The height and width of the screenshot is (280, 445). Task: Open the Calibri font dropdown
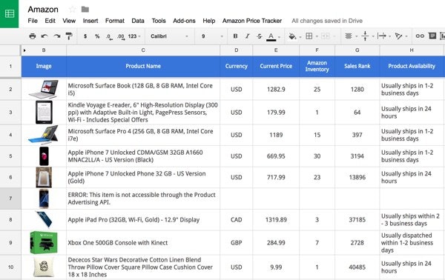tap(169, 36)
